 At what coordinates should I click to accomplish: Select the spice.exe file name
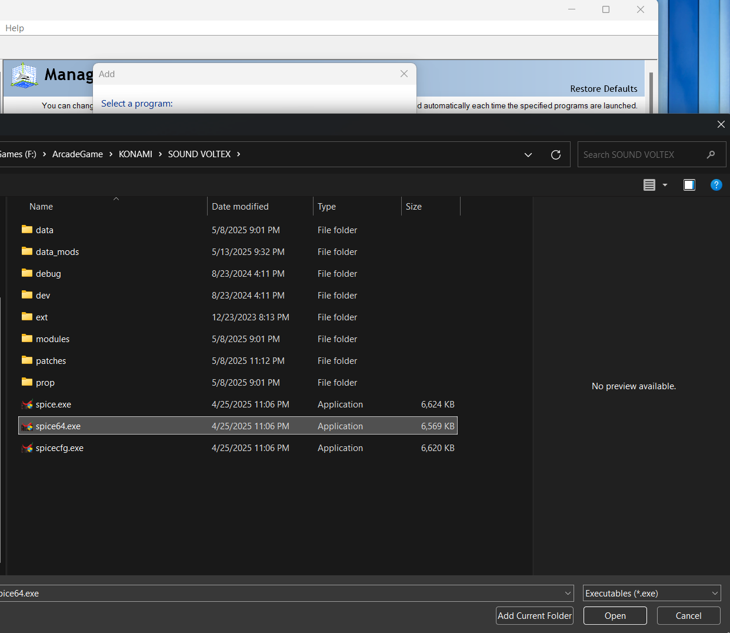(x=54, y=405)
